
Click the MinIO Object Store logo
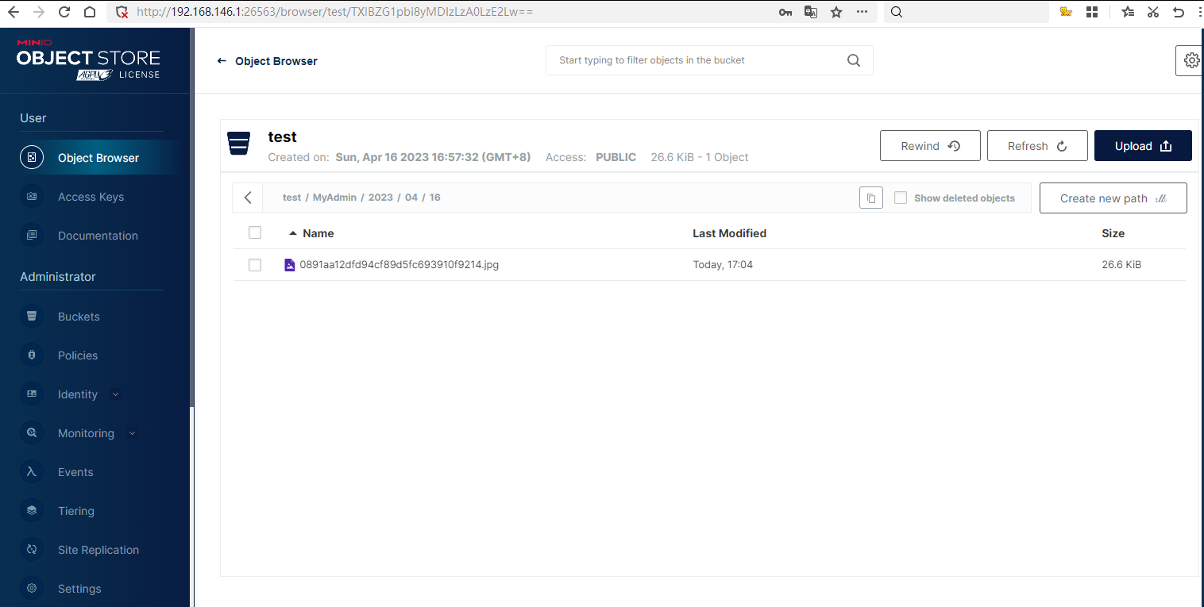tap(88, 60)
